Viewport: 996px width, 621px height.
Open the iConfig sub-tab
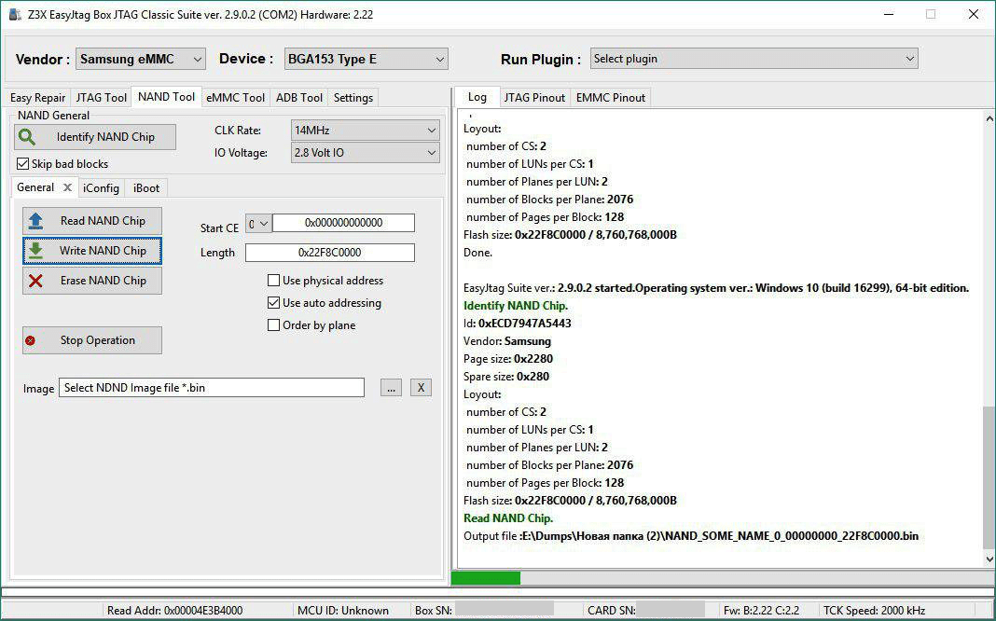[x=101, y=187]
